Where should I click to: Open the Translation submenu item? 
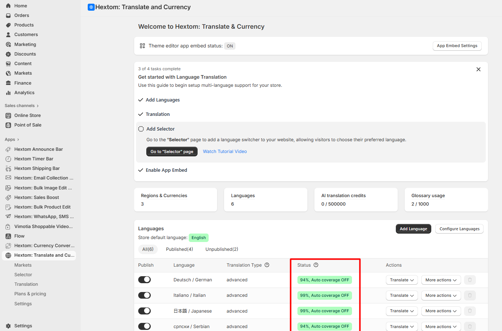pos(26,284)
